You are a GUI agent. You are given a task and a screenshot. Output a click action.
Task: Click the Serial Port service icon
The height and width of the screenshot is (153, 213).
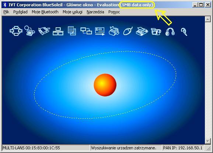[x=44, y=31]
